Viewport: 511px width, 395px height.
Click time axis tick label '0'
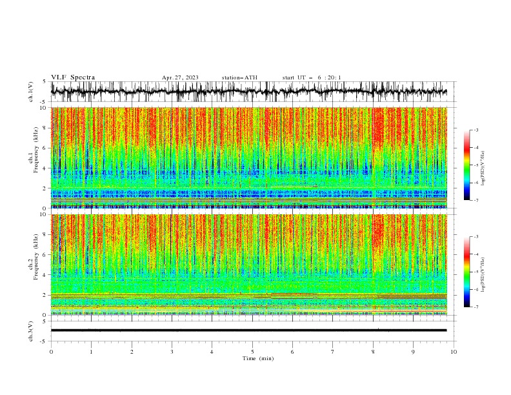[51, 352]
